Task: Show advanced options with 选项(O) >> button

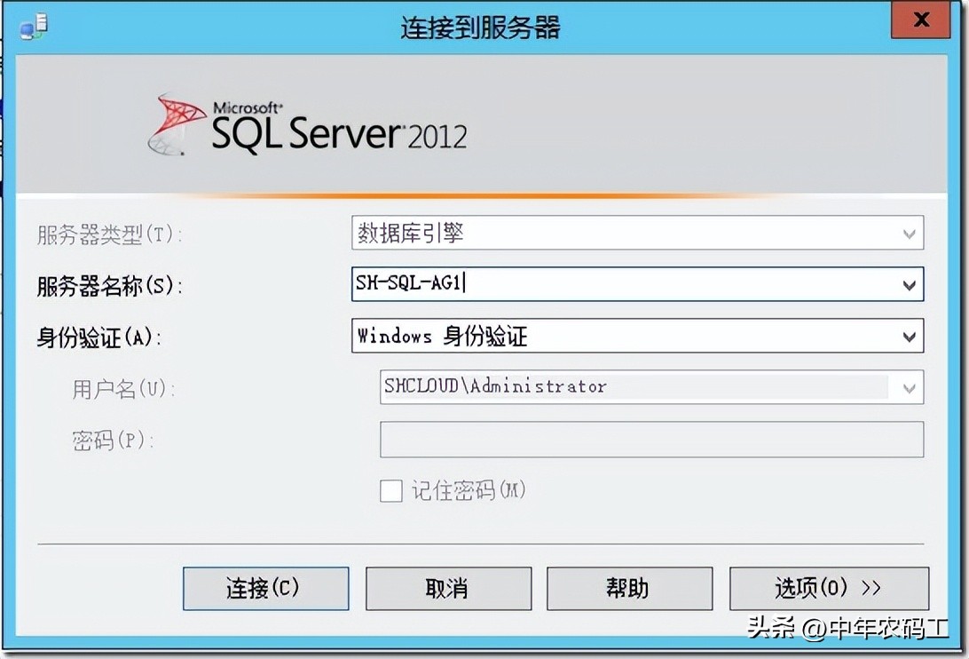Action: pyautogui.click(x=829, y=588)
